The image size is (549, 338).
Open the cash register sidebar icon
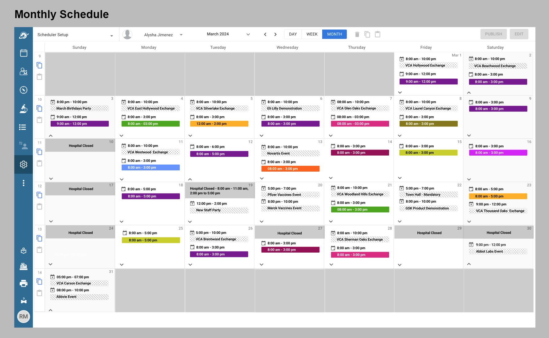[x=24, y=266]
